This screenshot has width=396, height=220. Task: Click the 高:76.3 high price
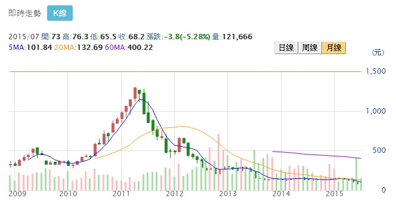75,37
